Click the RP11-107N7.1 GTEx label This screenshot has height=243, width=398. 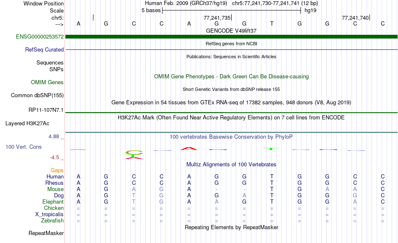coord(46,110)
